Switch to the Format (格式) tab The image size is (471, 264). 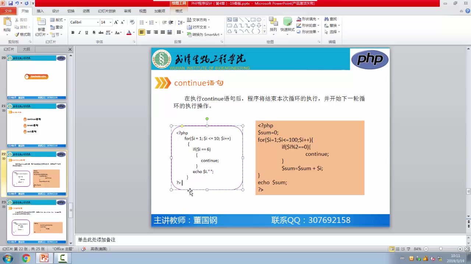click(x=179, y=11)
